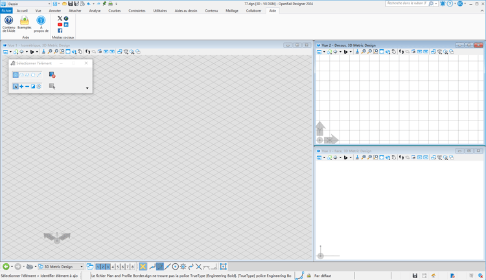486x280 pixels.
Task: Switch to the Contraintes ribbon tab
Action: coord(137,10)
